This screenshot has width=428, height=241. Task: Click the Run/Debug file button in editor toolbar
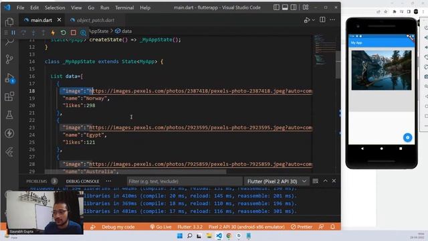click(307, 20)
